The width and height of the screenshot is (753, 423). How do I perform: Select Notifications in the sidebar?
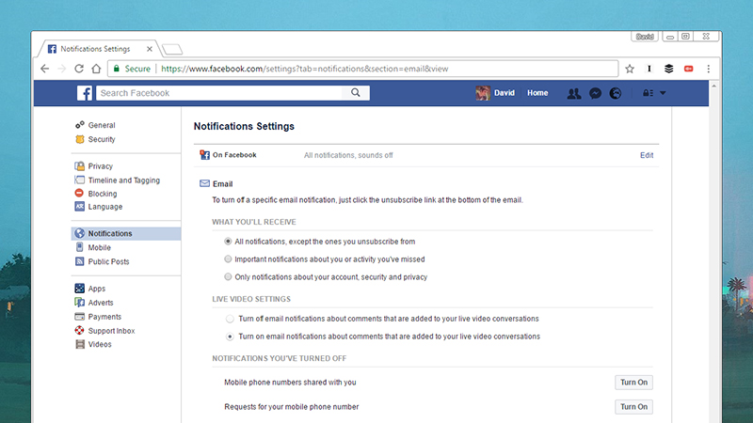point(126,233)
